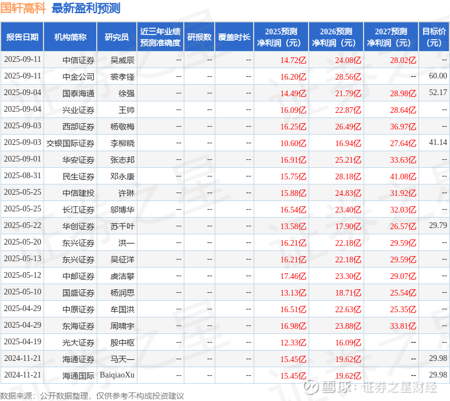Click the date 2025-04-19
The width and height of the screenshot is (450, 401).
click(x=23, y=342)
